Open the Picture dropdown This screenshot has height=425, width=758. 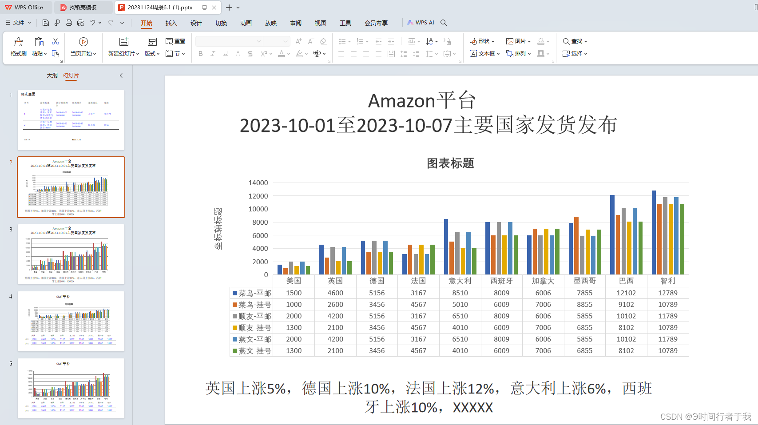click(x=519, y=41)
